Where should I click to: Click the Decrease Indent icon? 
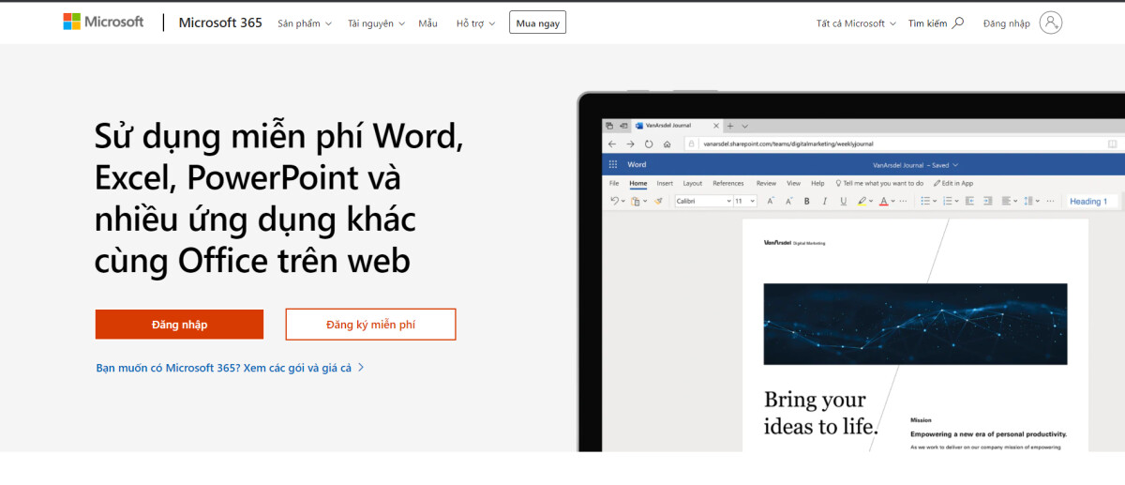[x=969, y=201]
